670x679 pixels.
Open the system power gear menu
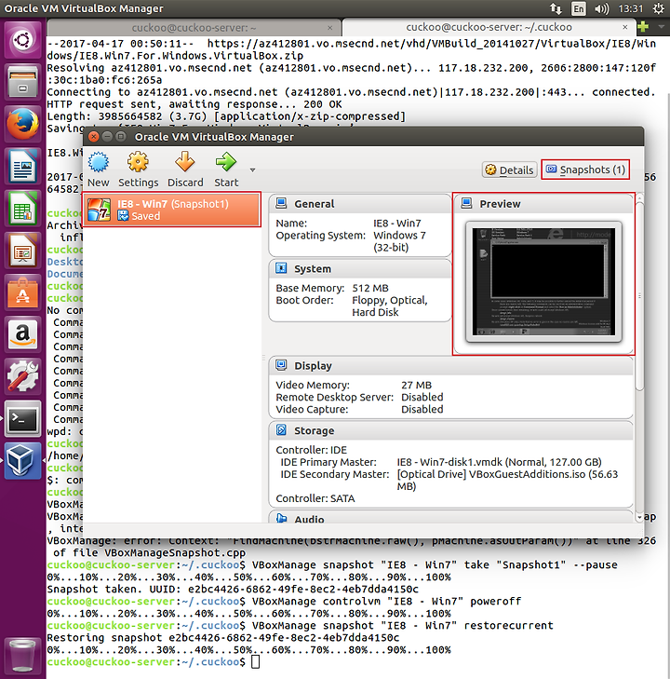658,8
